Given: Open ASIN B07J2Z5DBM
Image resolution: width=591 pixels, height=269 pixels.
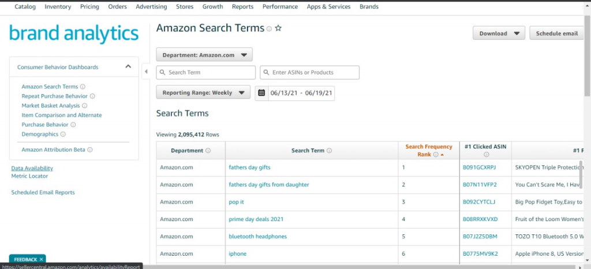Looking at the screenshot, I should pyautogui.click(x=480, y=237).
